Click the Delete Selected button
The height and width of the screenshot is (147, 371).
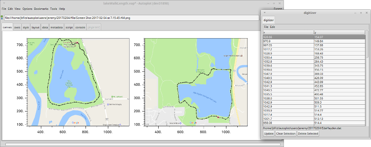[x=308, y=133]
